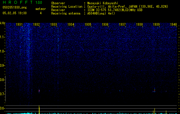The image size is (180, 114).
Task: Click the 1.1 kHz axis label
Action: tap(2, 37)
